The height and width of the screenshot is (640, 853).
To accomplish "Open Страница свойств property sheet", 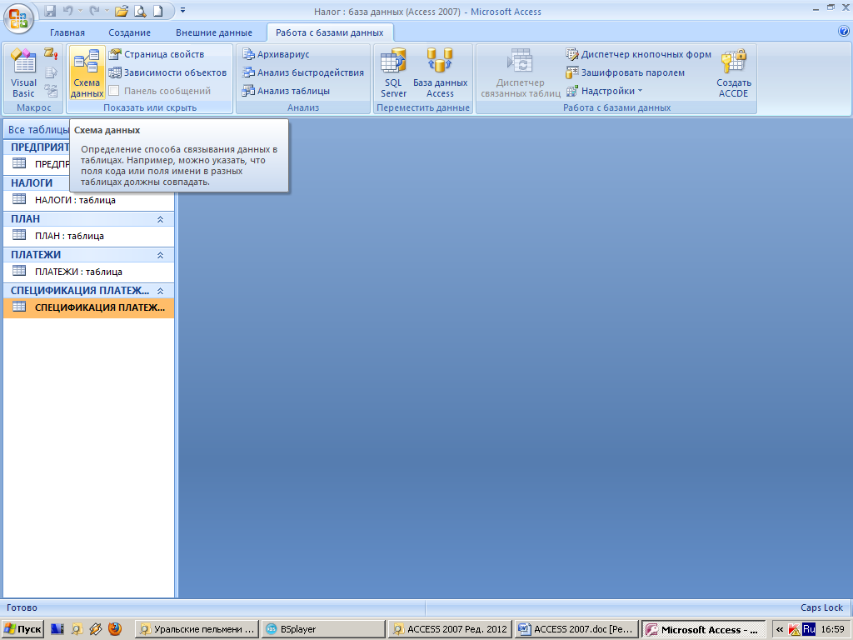I will click(x=157, y=54).
